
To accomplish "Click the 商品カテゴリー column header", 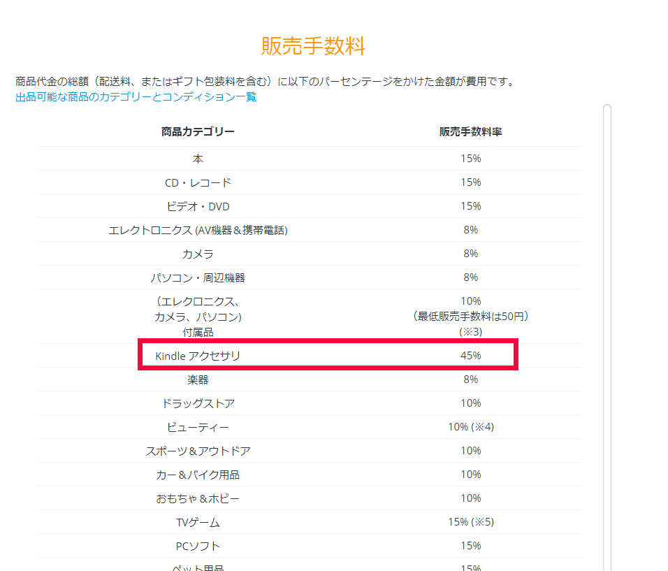I will [198, 132].
